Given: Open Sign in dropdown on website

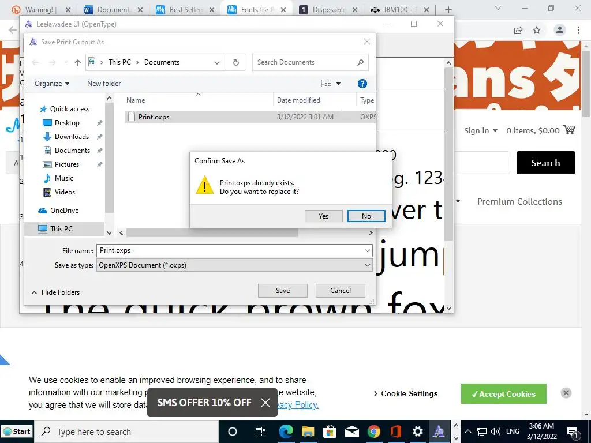Looking at the screenshot, I should [481, 130].
